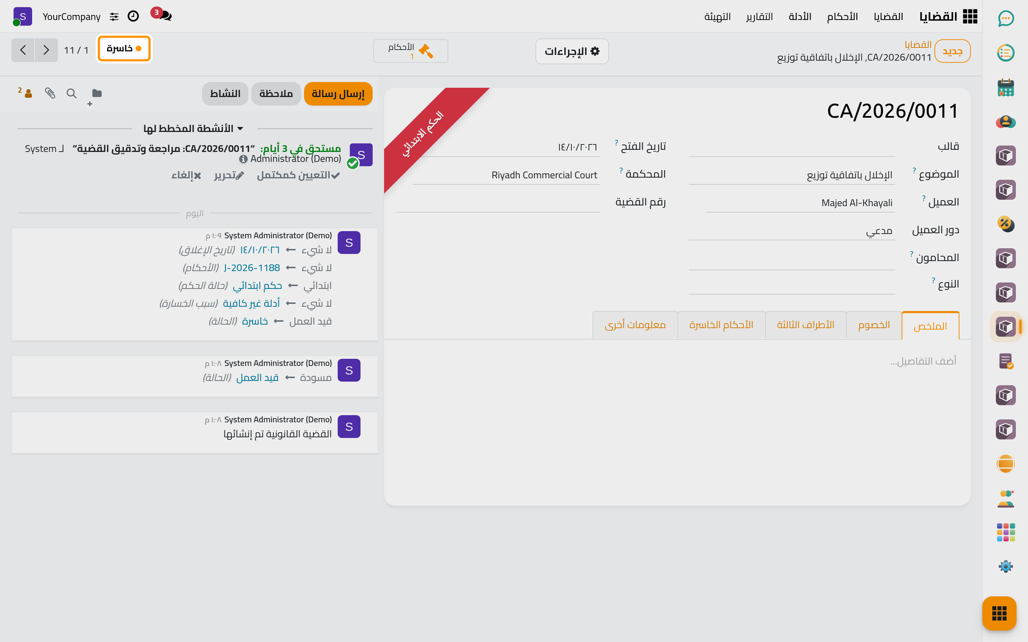1028x642 pixels.
Task: Click the إرسال رسالة button
Action: [x=338, y=94]
